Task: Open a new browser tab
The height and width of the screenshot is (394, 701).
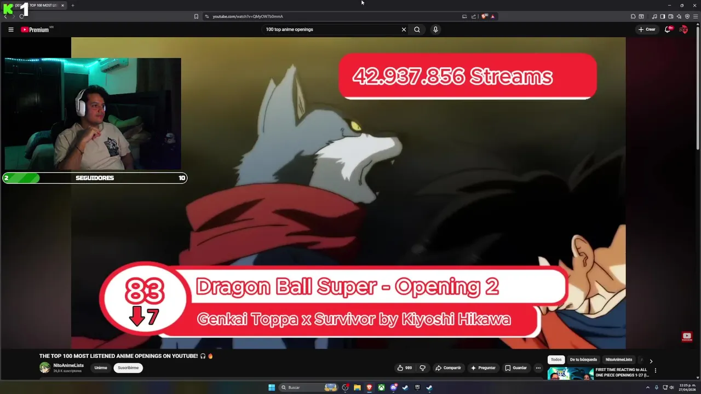Action: coord(73,5)
